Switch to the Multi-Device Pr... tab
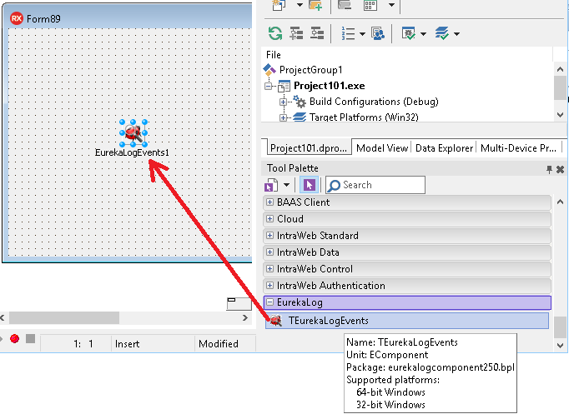 (x=518, y=148)
